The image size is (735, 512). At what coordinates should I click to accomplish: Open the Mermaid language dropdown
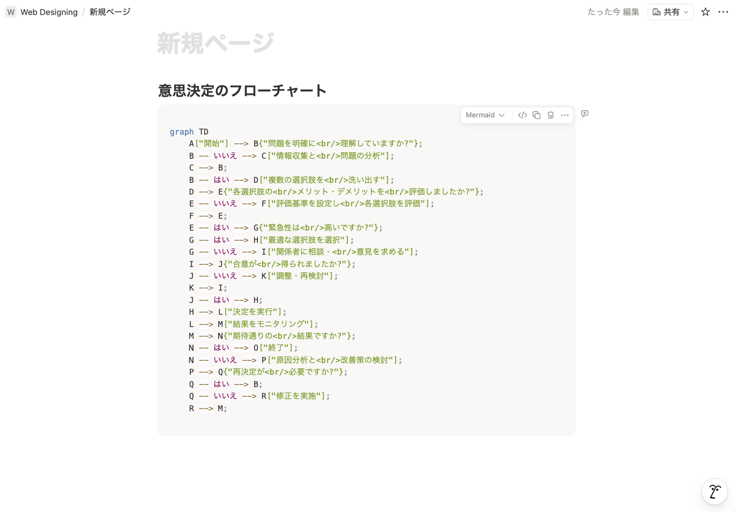(x=485, y=115)
